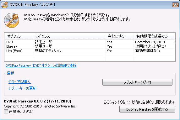Screen dimensions: 180x120
Task: Click the ライセンス column header
Action: (69, 36)
